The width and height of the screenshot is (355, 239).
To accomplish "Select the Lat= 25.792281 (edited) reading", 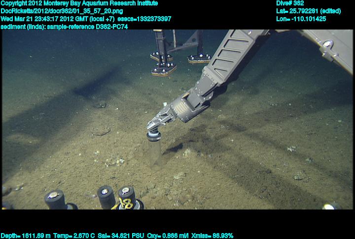I will [308, 11].
